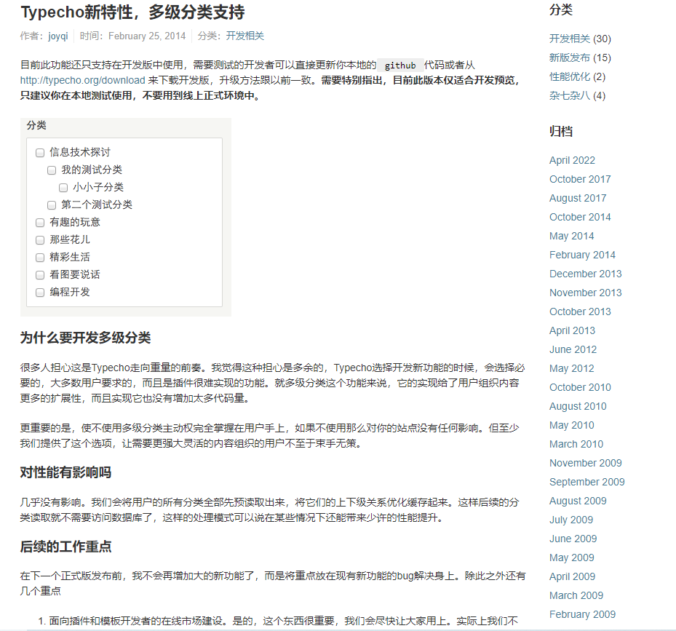Image resolution: width=676 pixels, height=631 pixels.
Task: Tick the 第二个测试分类 checkbox
Action: click(x=52, y=205)
